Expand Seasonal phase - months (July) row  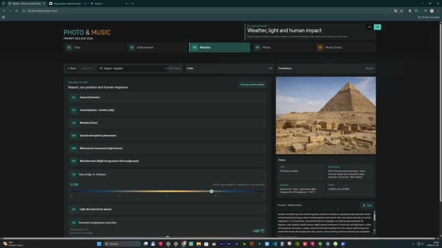click(x=167, y=110)
